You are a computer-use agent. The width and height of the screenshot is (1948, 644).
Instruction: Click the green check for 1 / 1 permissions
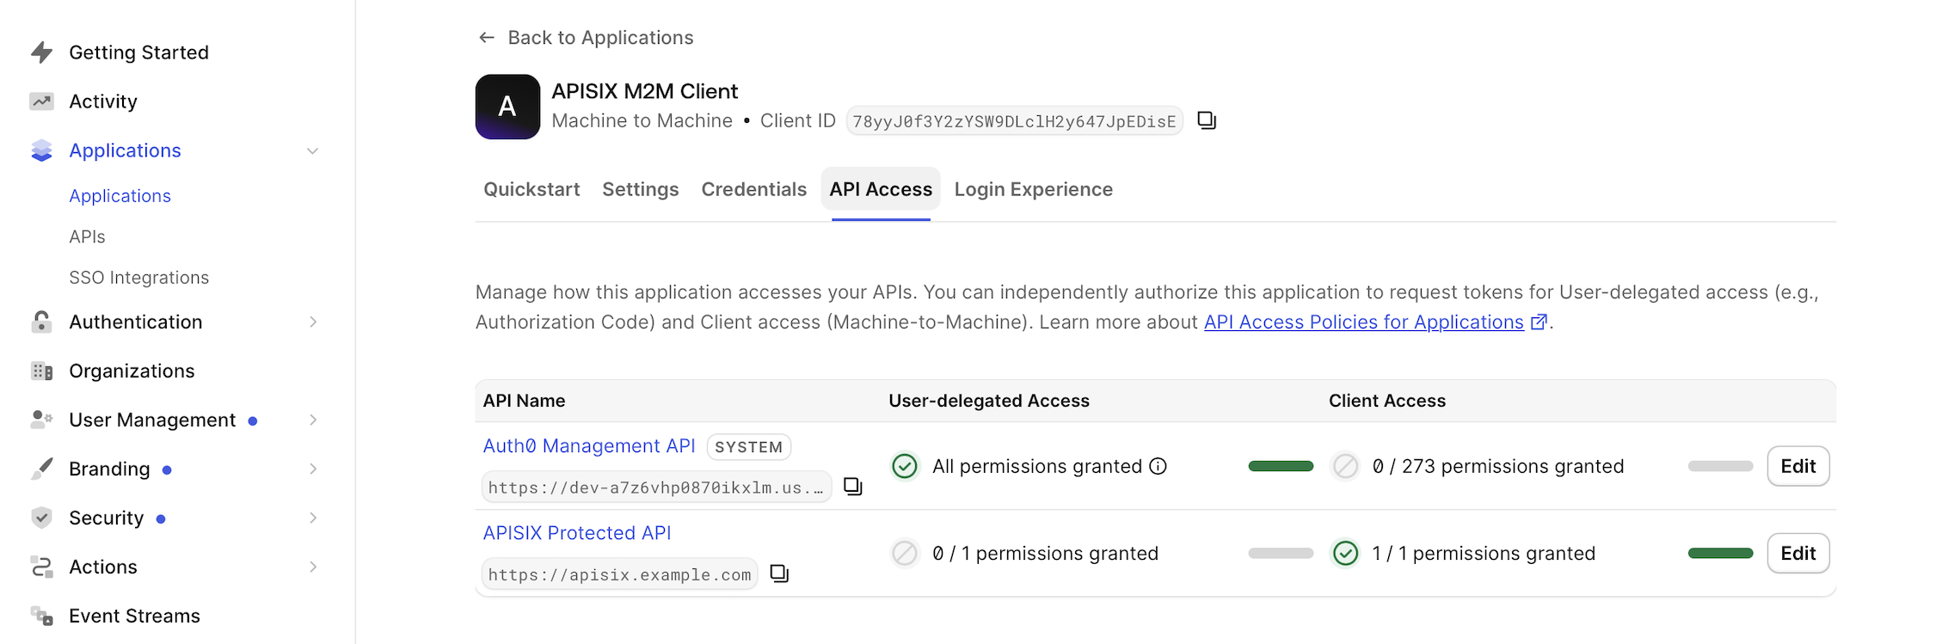pos(1345,553)
